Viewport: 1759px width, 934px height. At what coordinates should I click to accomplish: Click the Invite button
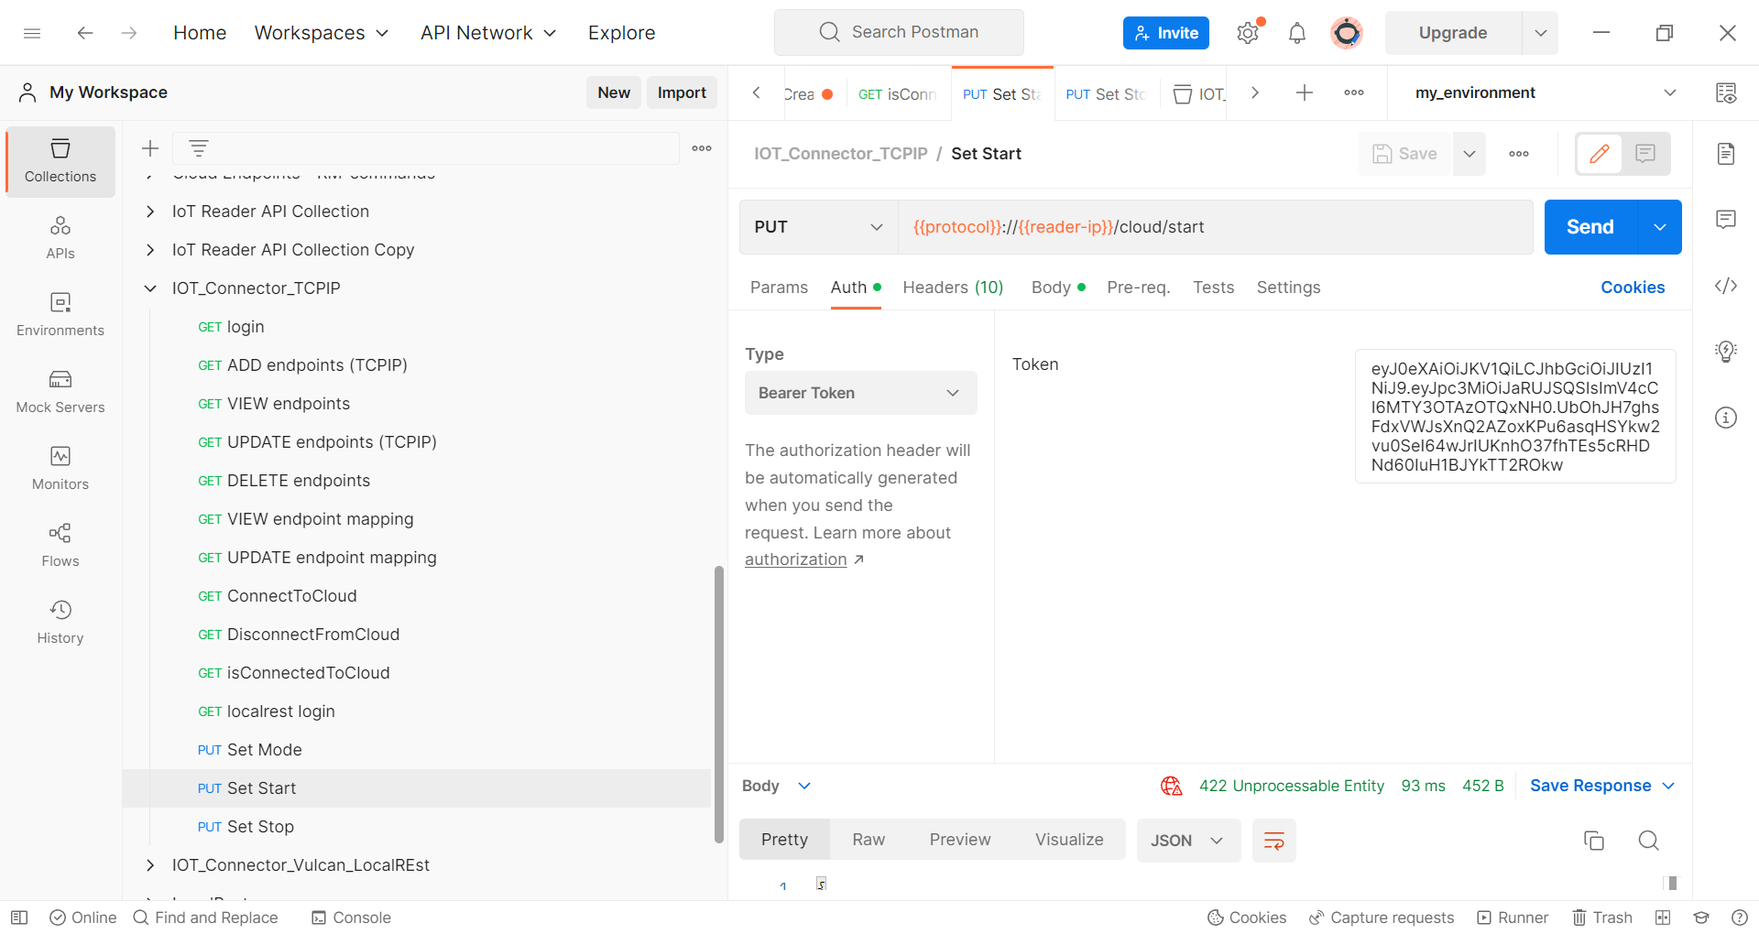point(1166,33)
